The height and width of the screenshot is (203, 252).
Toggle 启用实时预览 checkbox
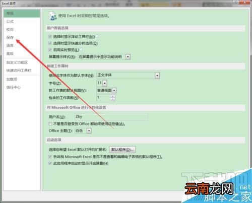click(50, 50)
